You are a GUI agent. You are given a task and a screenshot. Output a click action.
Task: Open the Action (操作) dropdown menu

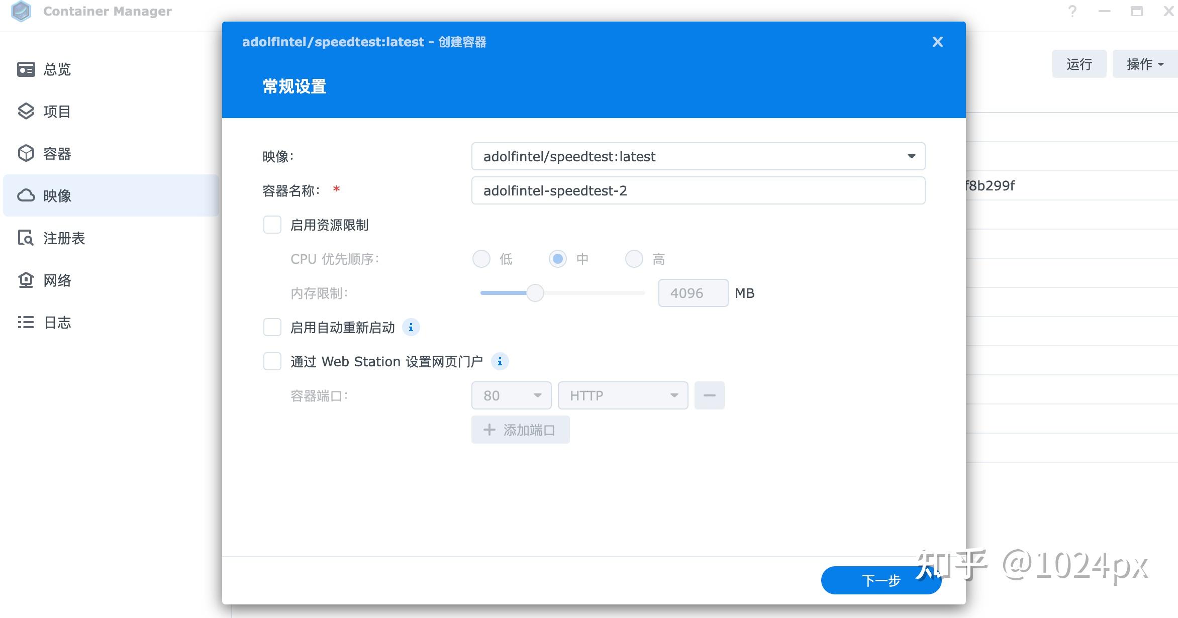1145,64
